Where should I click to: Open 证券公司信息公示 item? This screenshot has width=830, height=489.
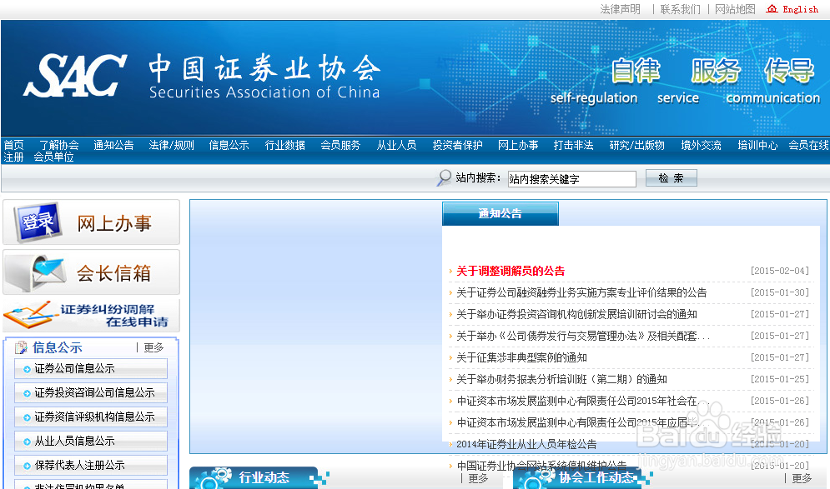(91, 369)
